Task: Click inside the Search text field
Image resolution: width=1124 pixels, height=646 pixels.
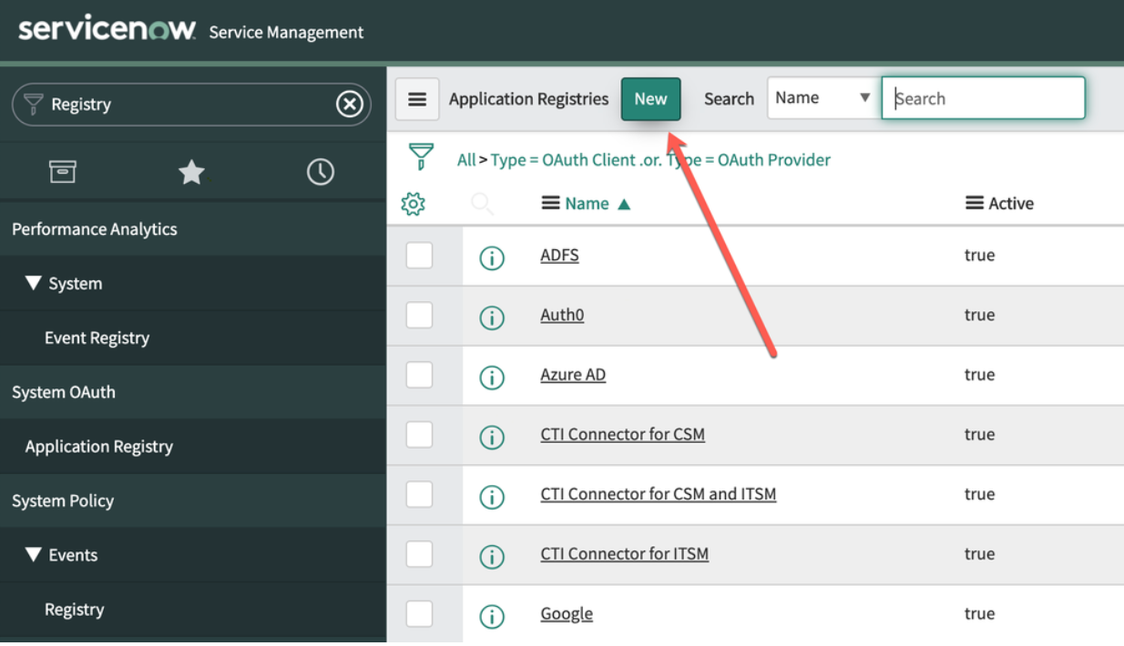Action: coord(983,97)
